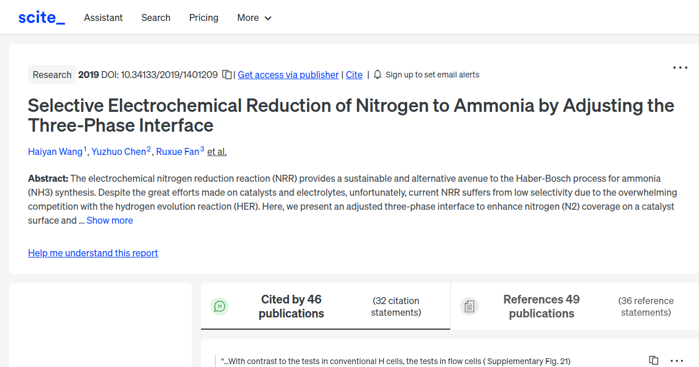
Task: Click Get access via publisher
Action: [x=288, y=75]
